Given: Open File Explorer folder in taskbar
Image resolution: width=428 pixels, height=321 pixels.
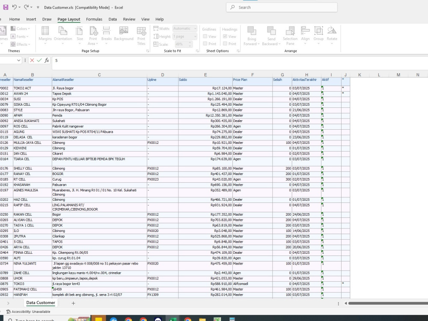Looking at the screenshot, I should (202, 319).
